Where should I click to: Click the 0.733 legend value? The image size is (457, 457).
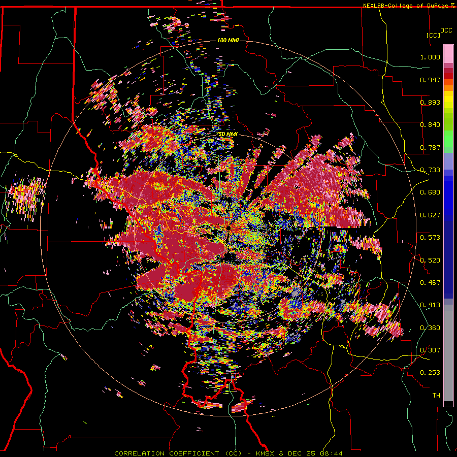(430, 170)
